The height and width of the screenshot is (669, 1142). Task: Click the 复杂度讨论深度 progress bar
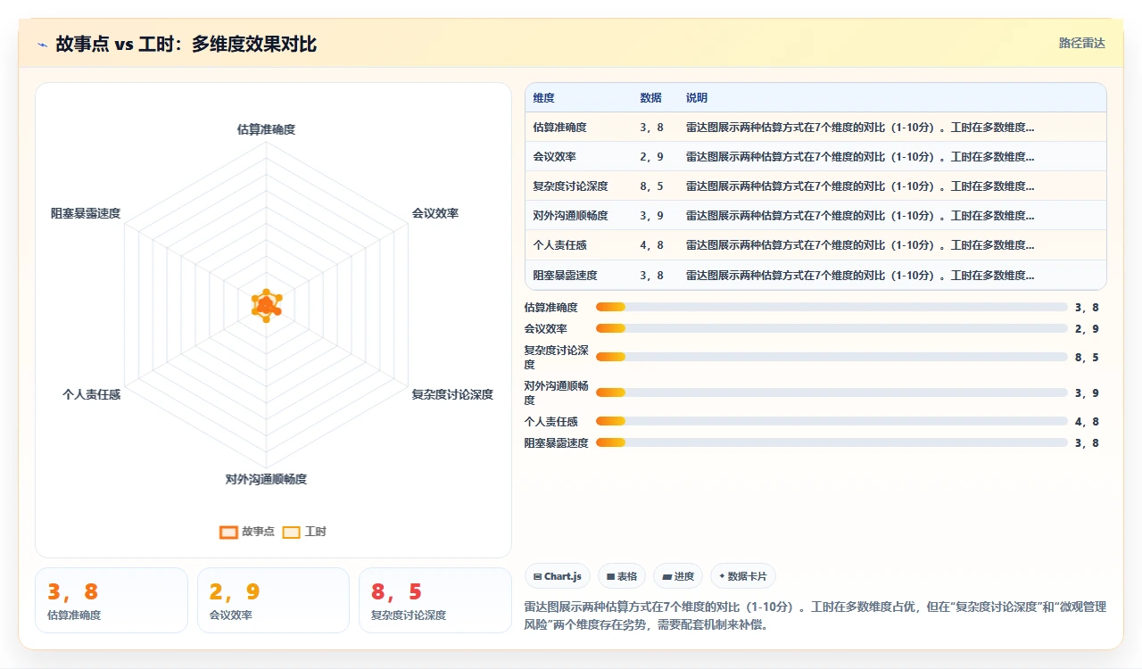[x=832, y=357]
